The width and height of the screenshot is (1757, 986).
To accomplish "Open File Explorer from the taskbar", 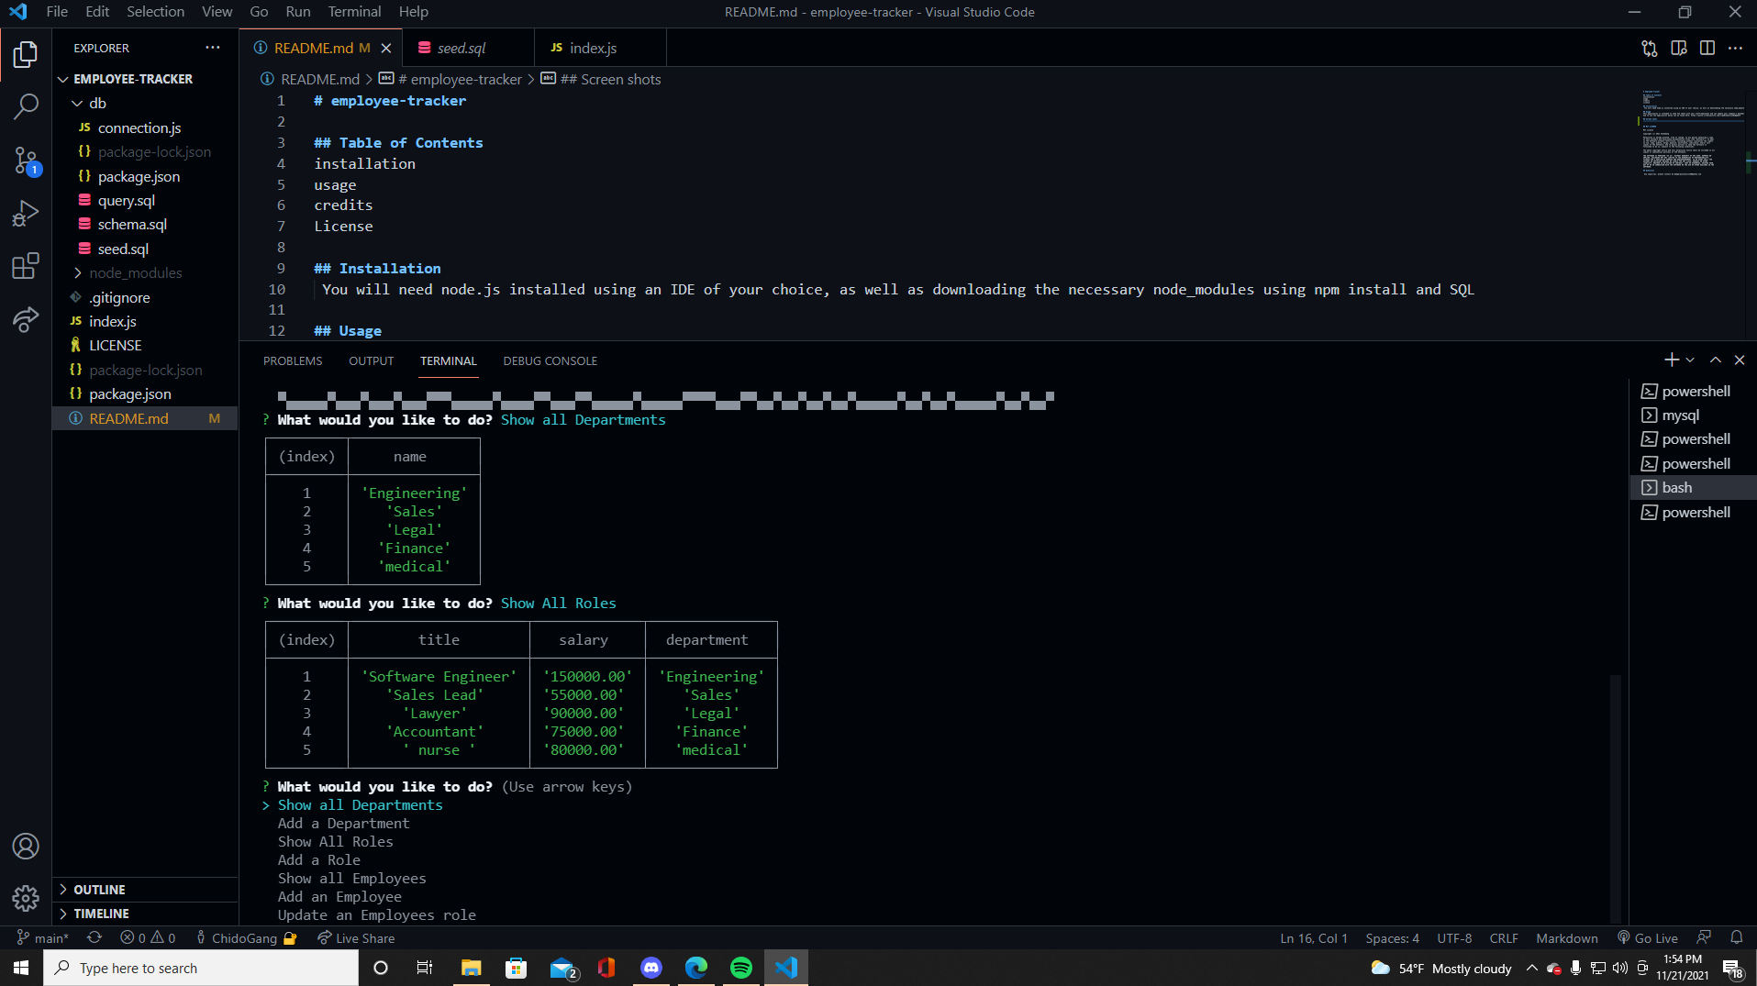I will coord(471,968).
